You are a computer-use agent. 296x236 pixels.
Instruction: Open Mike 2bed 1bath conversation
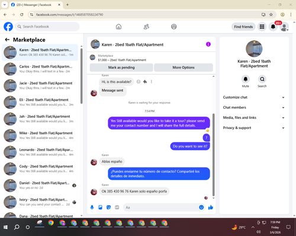[40, 135]
